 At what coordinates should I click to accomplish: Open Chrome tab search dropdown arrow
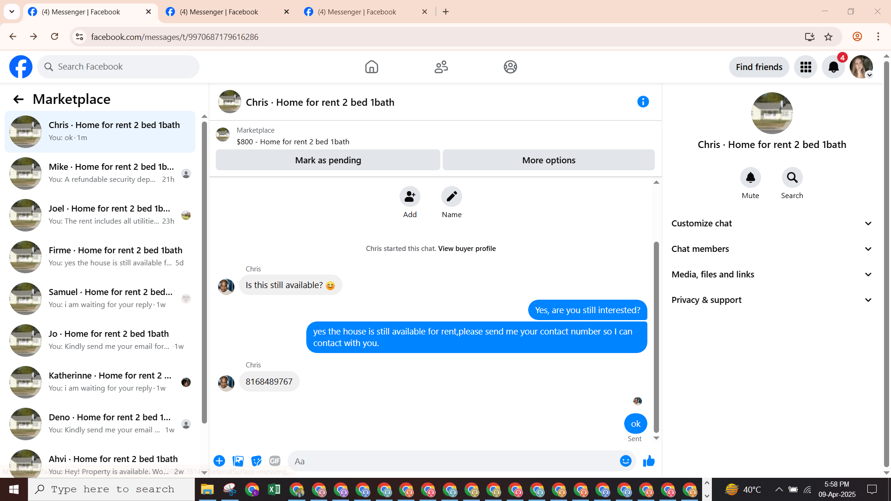tap(12, 12)
